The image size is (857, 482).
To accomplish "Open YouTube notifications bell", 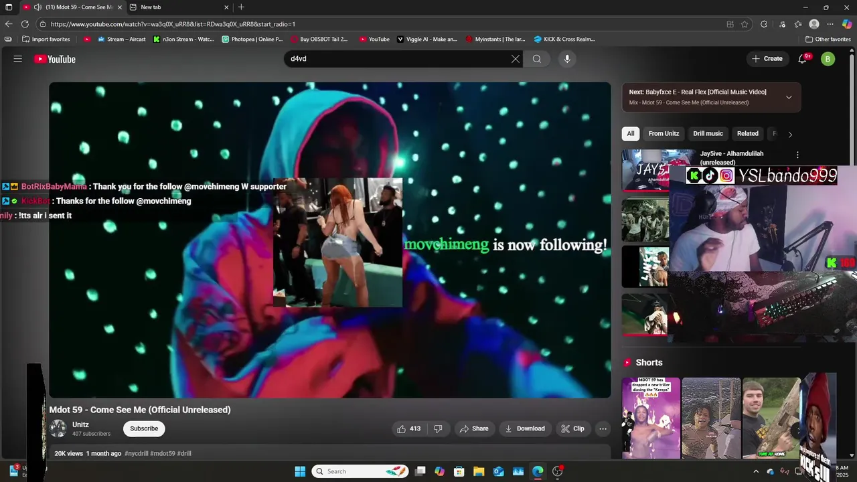I will click(803, 59).
